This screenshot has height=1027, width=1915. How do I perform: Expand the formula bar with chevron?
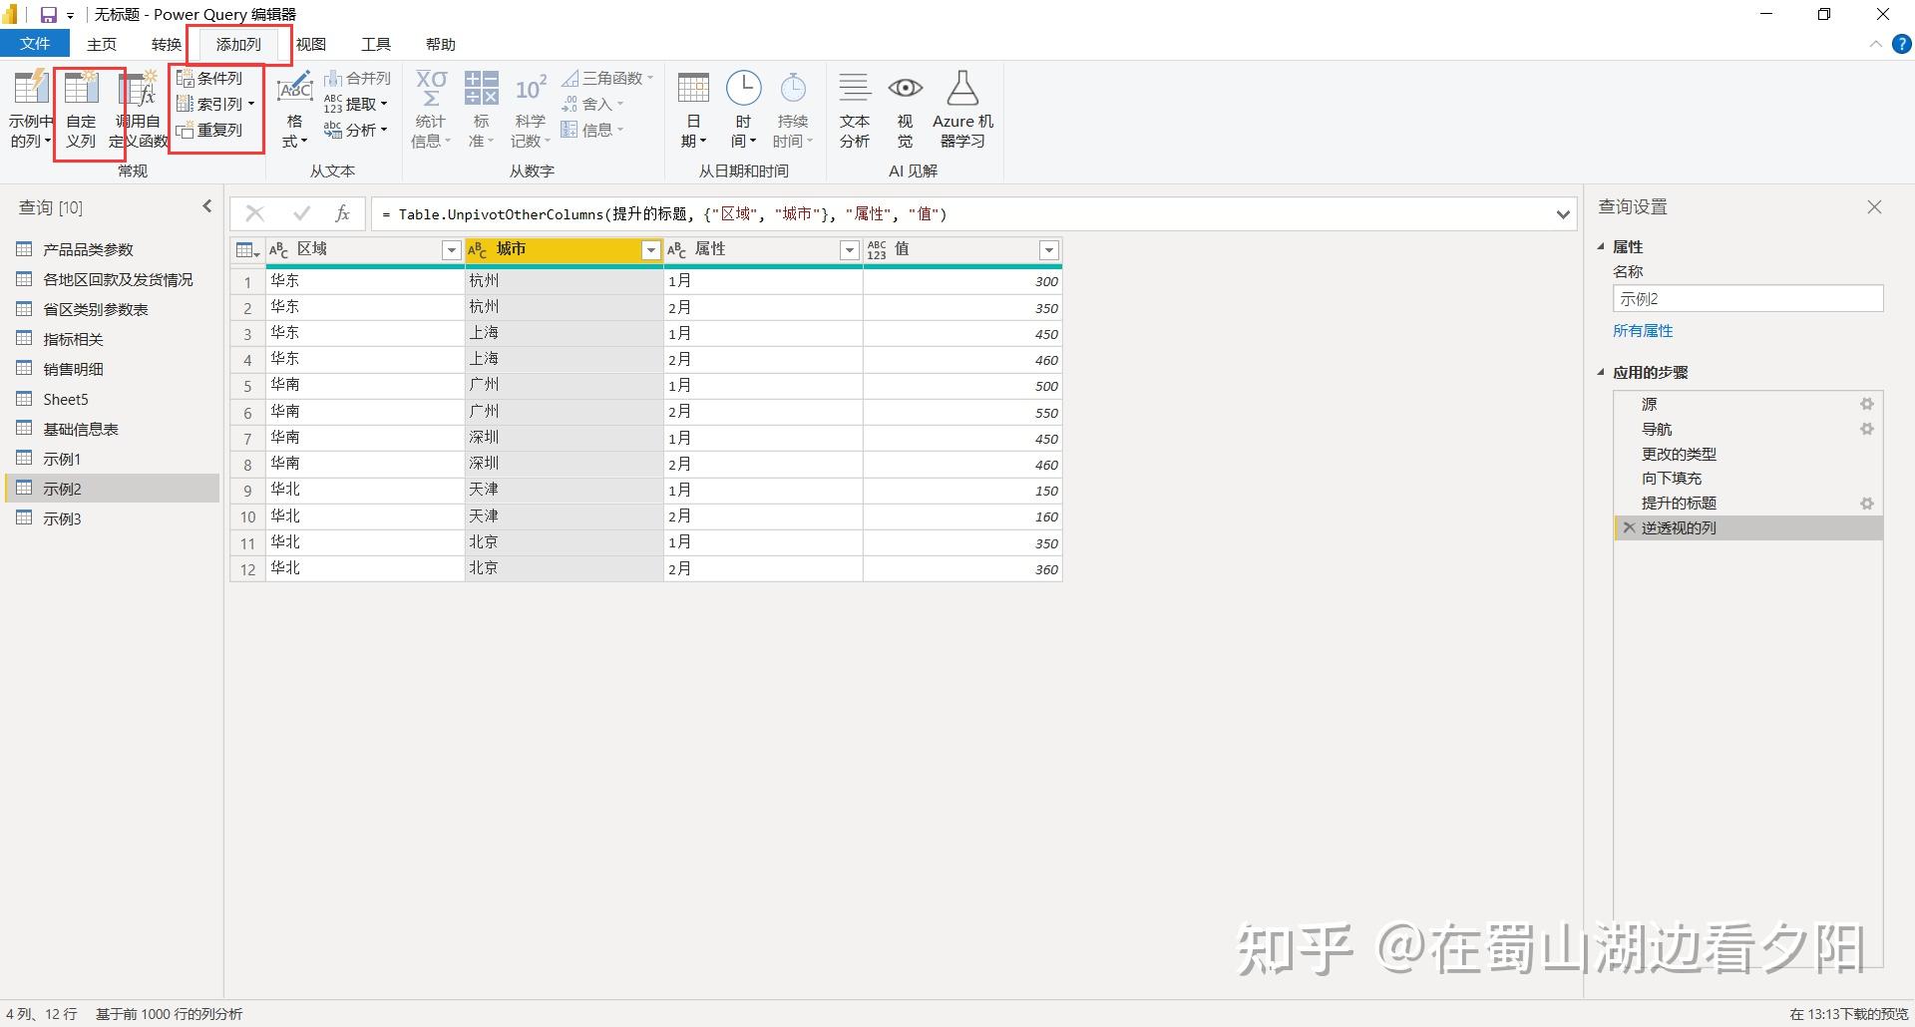[1563, 213]
